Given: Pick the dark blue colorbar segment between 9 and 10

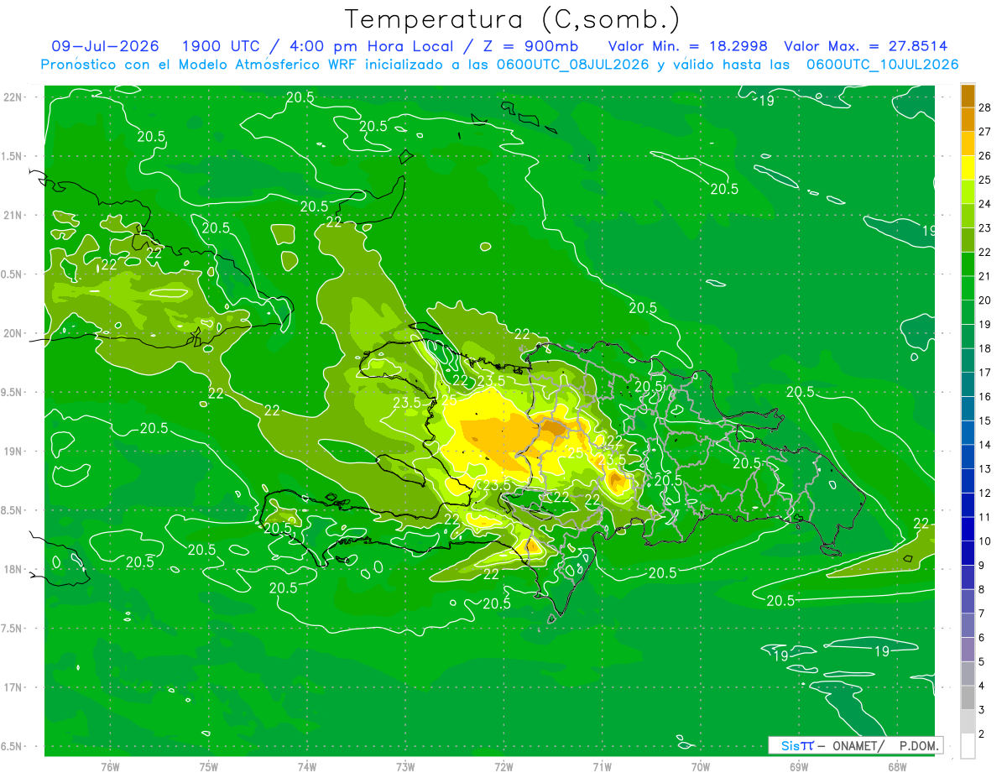Looking at the screenshot, I should pos(968,553).
